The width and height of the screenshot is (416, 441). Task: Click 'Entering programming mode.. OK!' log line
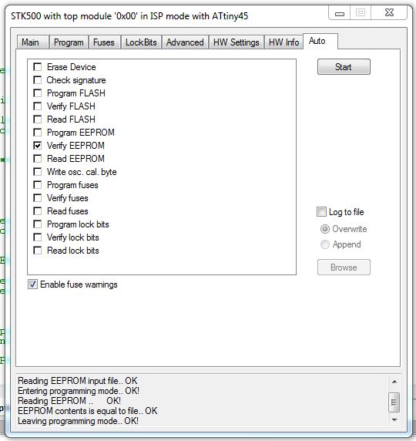pos(79,391)
